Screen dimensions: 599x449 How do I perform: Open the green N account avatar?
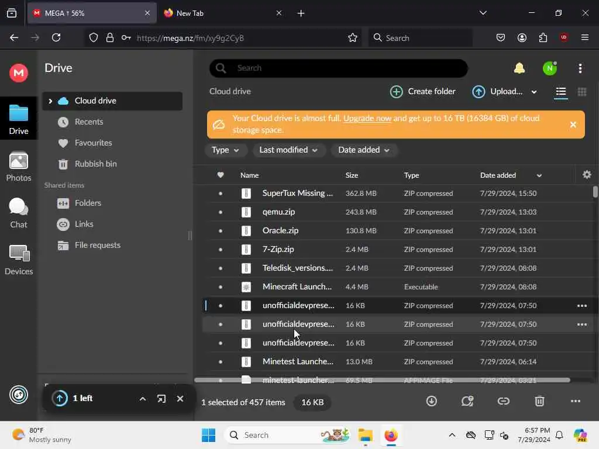[x=550, y=68]
